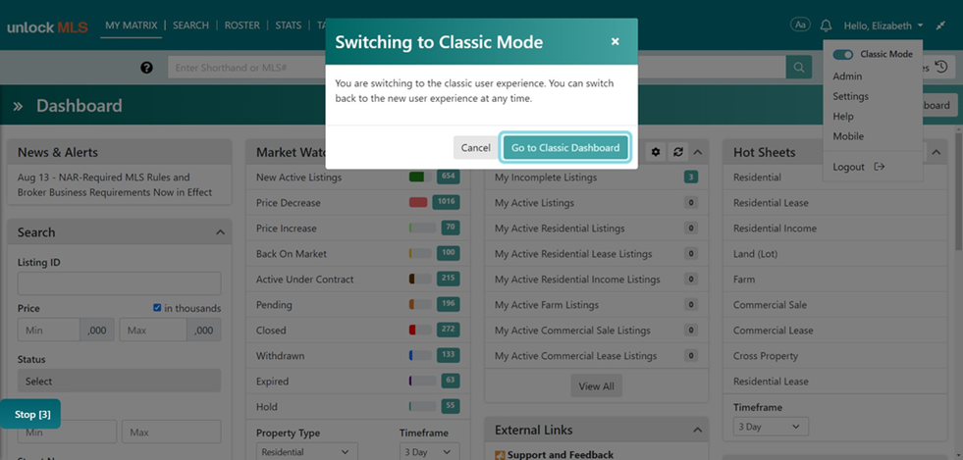963x460 pixels.
Task: Uncheck the in thousands checkbox
Action: pos(157,308)
